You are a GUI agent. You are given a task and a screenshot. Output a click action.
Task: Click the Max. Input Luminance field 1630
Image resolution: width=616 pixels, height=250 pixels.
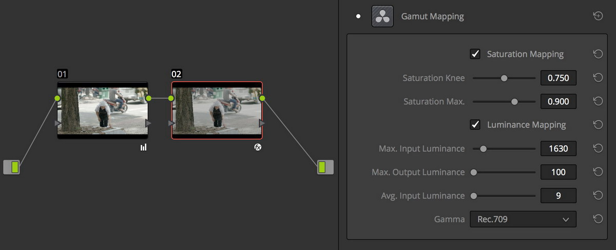click(x=559, y=149)
